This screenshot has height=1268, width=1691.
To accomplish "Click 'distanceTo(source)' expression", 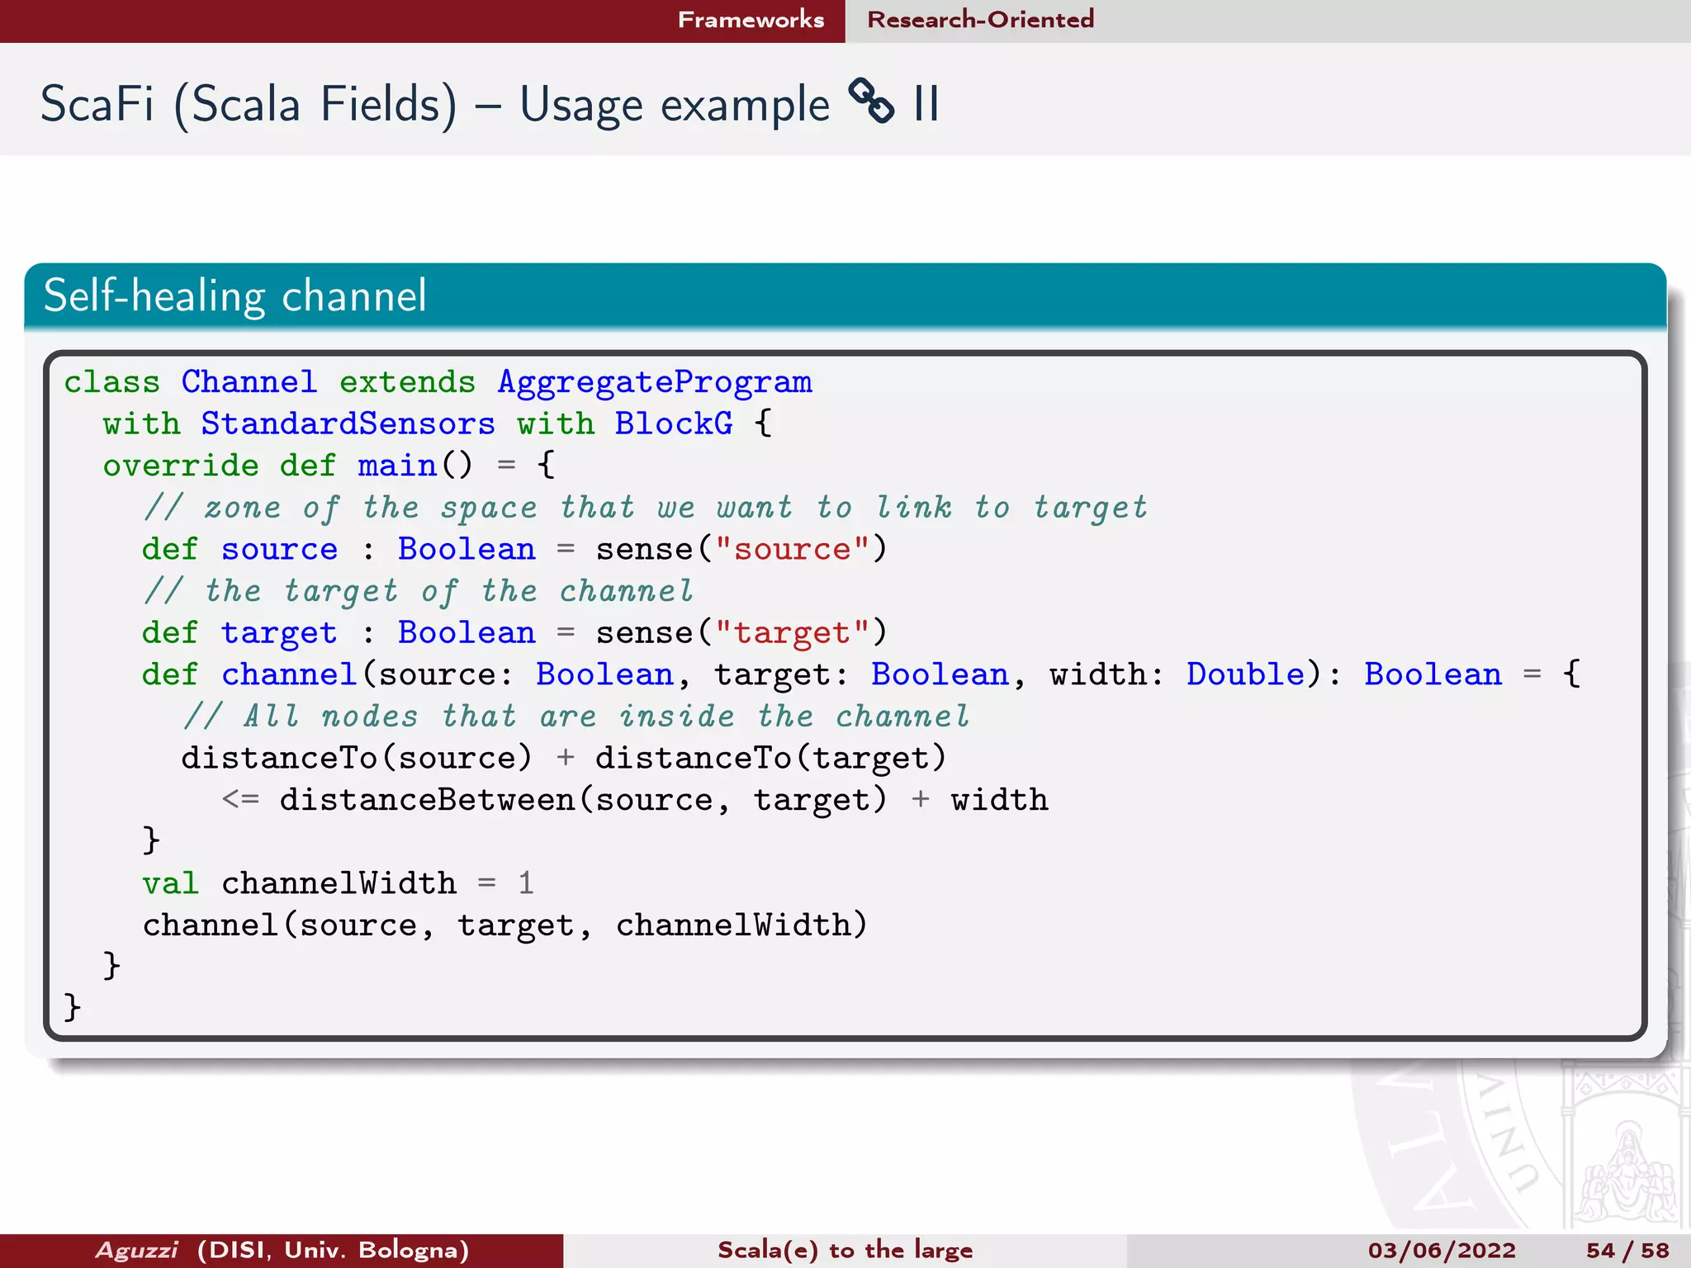I will 357,758.
